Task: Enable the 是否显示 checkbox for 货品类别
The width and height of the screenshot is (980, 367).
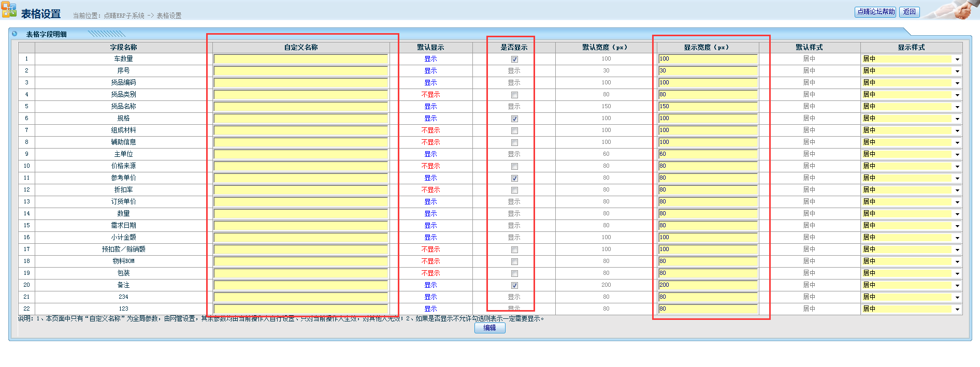Action: pos(514,95)
